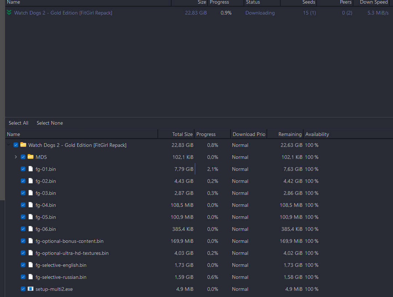This screenshot has height=297, width=393.
Task: Click the 0,9% torrent progress value
Action: click(226, 13)
